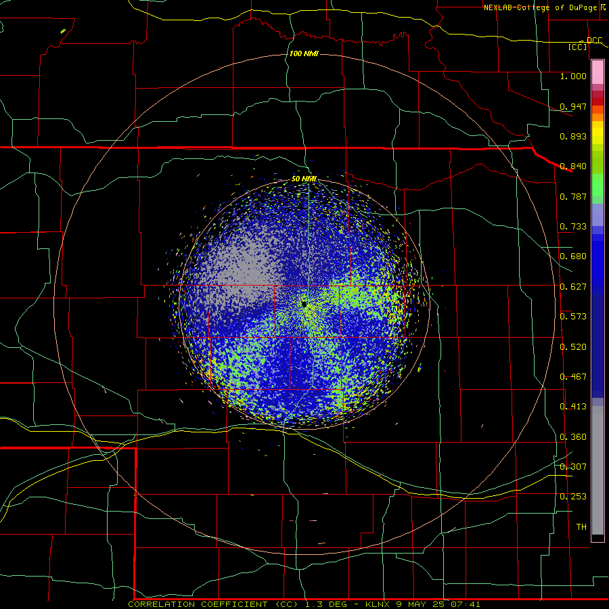The image size is (609, 609).
Task: Click the 0.893 scale value
Action: coord(573,136)
